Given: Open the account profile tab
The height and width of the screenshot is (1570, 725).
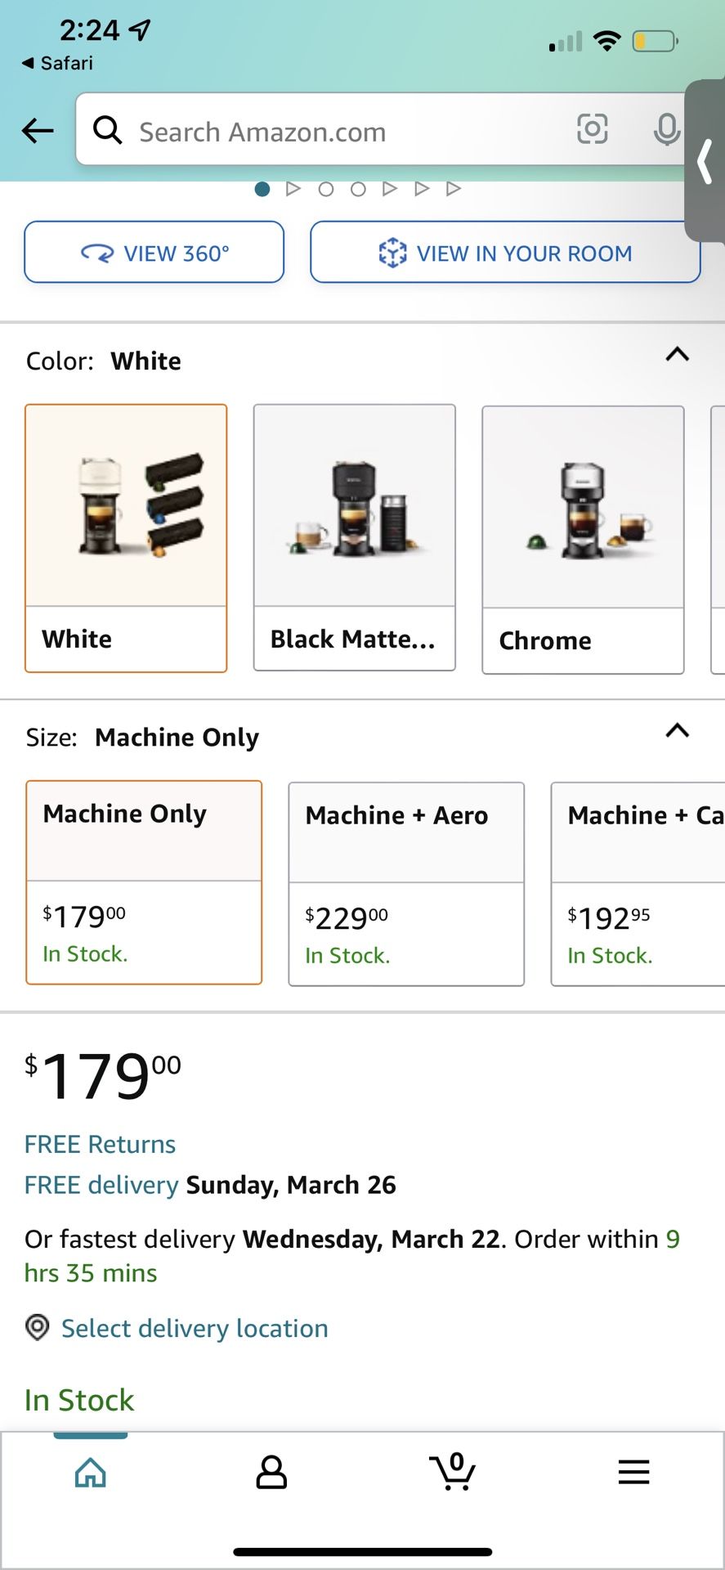Looking at the screenshot, I should 271,1473.
